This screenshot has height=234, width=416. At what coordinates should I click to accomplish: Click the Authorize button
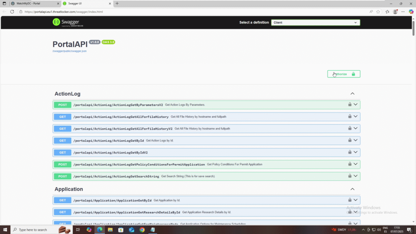pos(344,74)
